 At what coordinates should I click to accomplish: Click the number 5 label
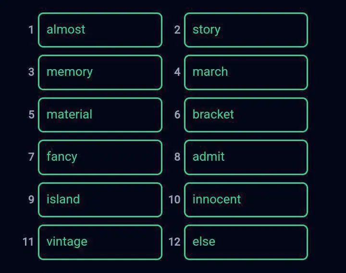coord(31,115)
